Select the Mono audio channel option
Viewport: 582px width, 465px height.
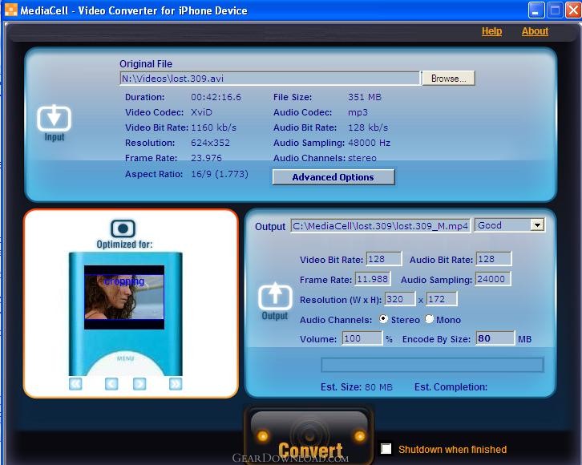coord(429,319)
